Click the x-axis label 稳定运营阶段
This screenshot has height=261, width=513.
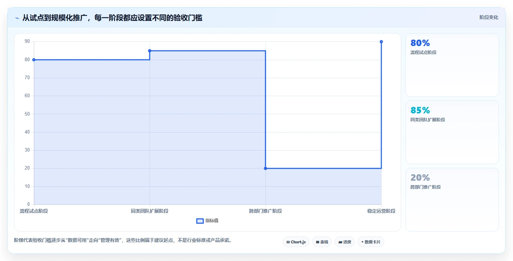(x=381, y=211)
